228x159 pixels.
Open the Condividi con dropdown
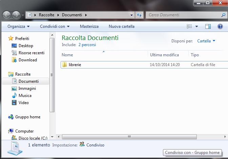click(55, 26)
